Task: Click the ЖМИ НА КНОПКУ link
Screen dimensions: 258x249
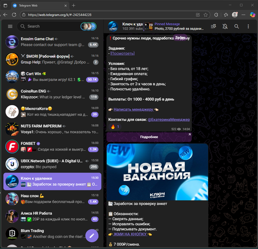Action: tap(130, 234)
